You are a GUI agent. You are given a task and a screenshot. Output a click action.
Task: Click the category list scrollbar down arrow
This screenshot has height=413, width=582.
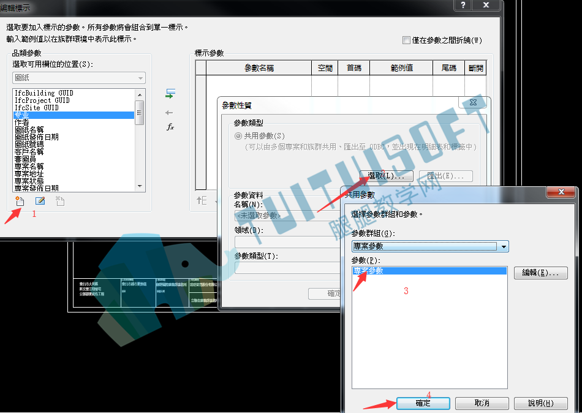click(x=140, y=186)
